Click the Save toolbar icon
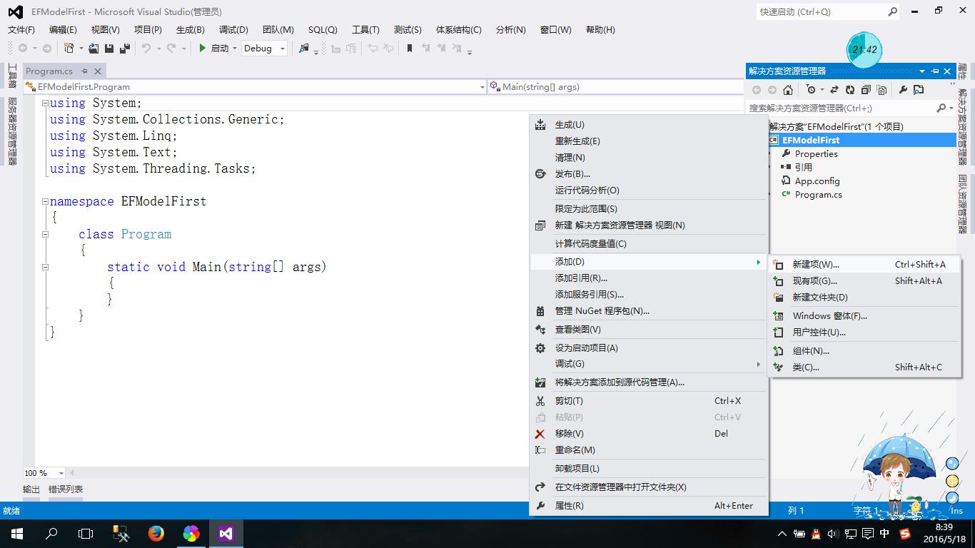This screenshot has width=975, height=548. coord(109,49)
